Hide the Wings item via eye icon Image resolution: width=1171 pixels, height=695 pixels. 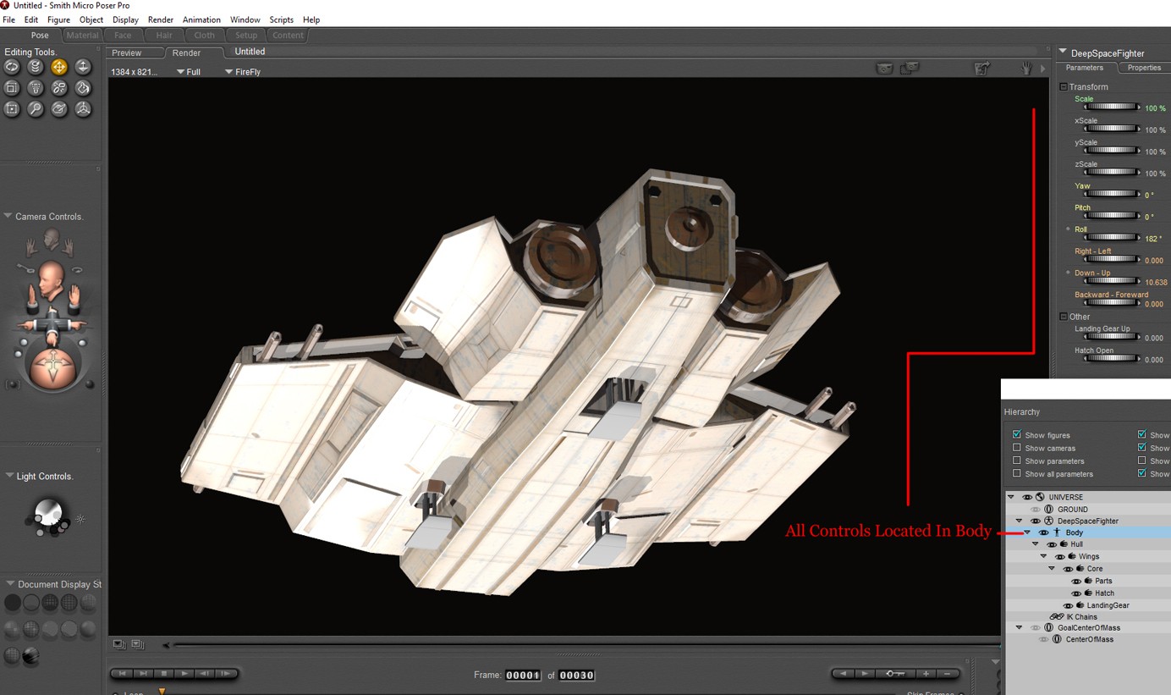(1060, 556)
